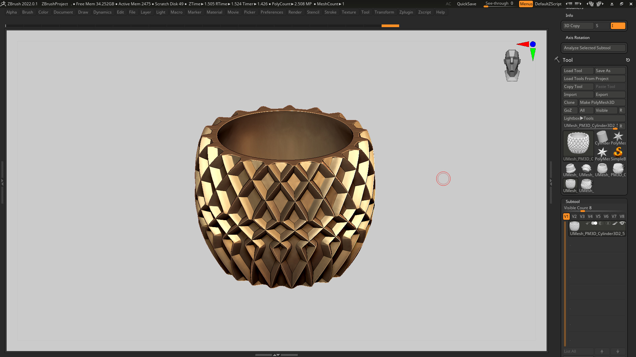Adjust the tool name slider UMesh_PM3D_Cylinder3D2
Image resolution: width=636 pixels, height=357 pixels.
coord(590,126)
